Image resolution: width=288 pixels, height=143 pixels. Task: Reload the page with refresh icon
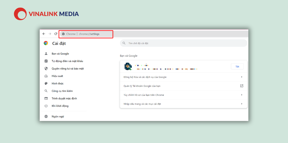56,34
